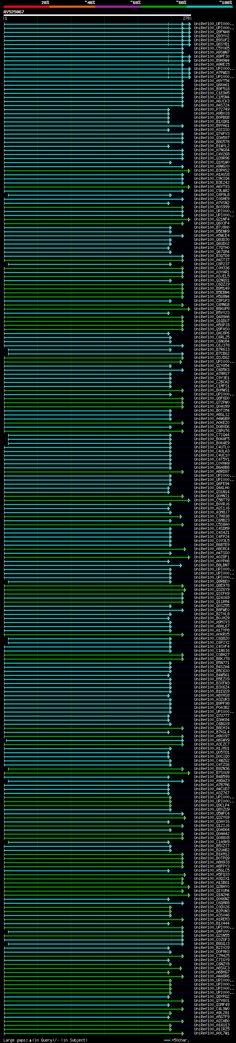Select UniRef100_Q74FV3 label

[x=212, y=134]
